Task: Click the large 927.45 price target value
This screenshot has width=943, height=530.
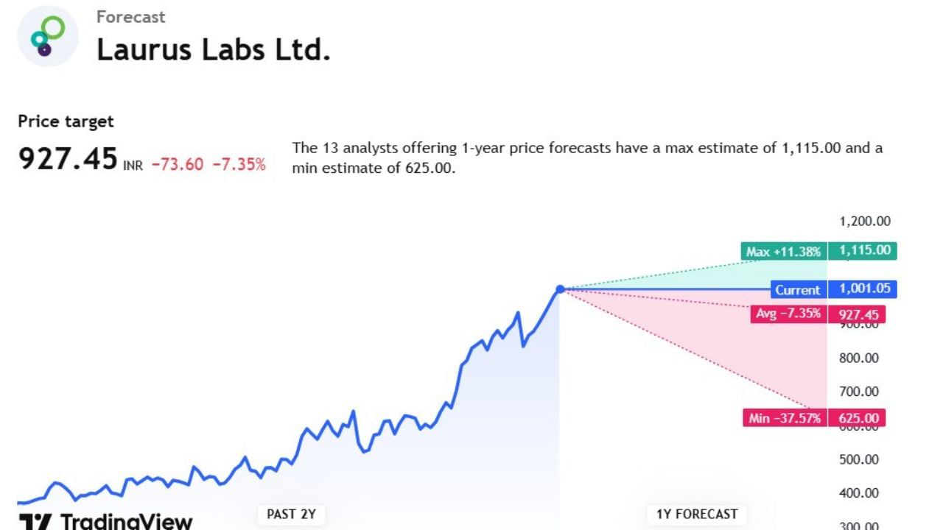Action: click(x=68, y=158)
